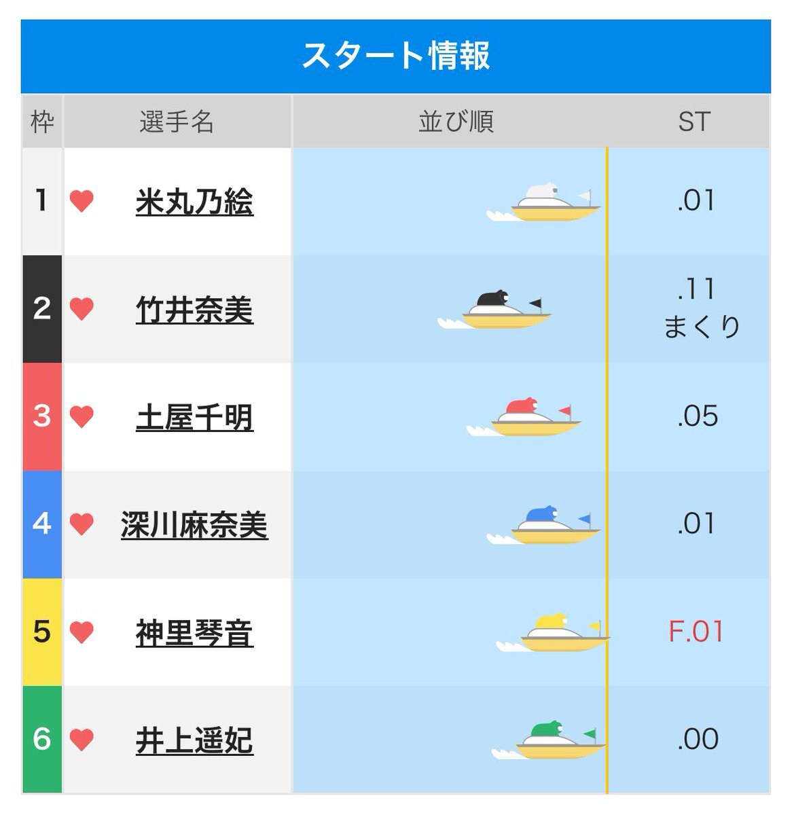Click the white boat icon in lane 1
This screenshot has width=792, height=815.
(x=544, y=202)
